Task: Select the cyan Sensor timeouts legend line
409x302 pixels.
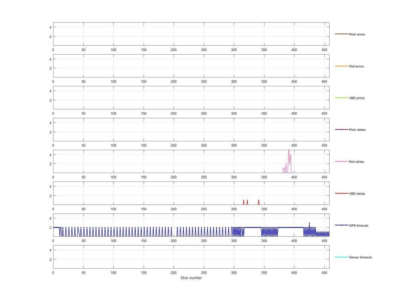Action: [342, 257]
